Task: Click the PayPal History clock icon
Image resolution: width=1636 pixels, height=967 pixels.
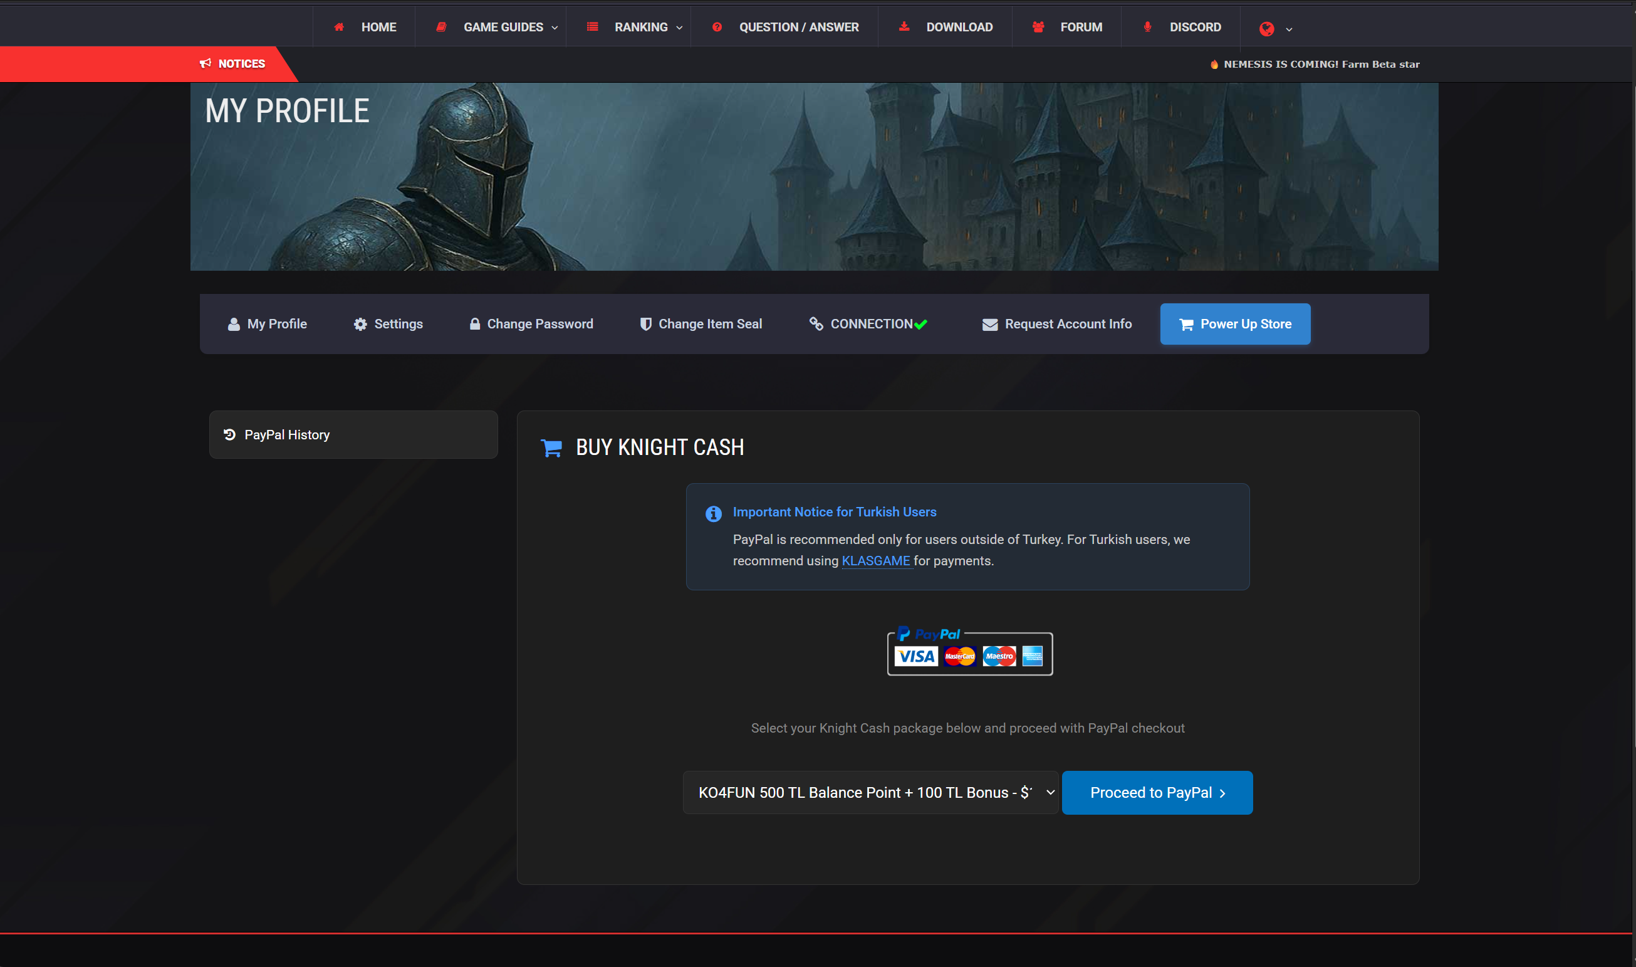Action: pyautogui.click(x=230, y=435)
